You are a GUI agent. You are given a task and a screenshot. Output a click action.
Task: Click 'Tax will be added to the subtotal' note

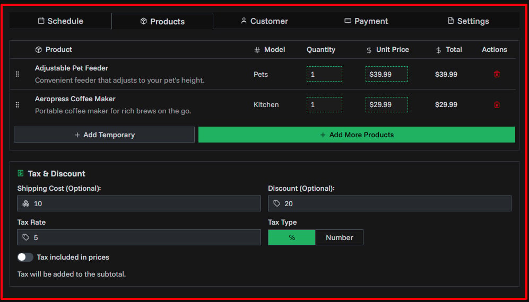72,274
